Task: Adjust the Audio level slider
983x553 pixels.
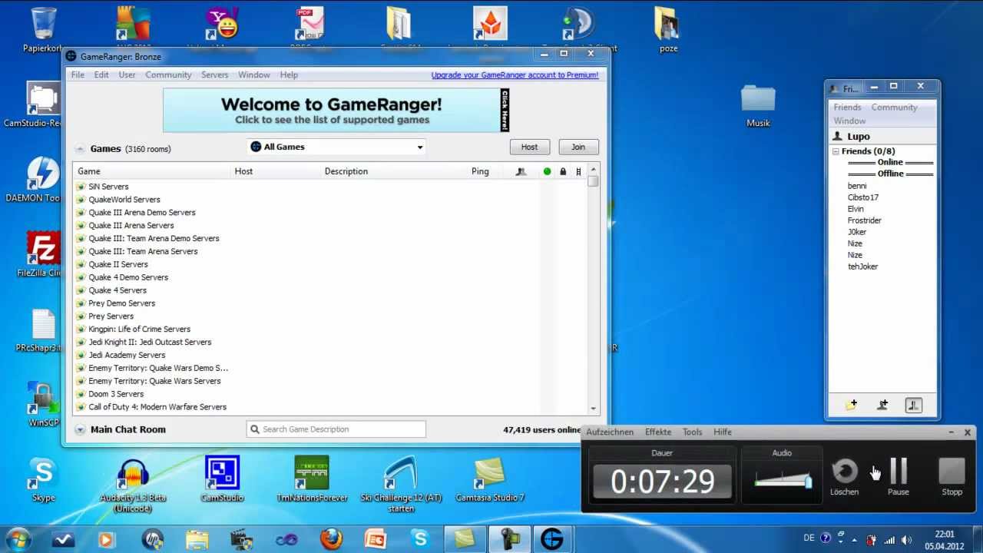Action: point(783,482)
